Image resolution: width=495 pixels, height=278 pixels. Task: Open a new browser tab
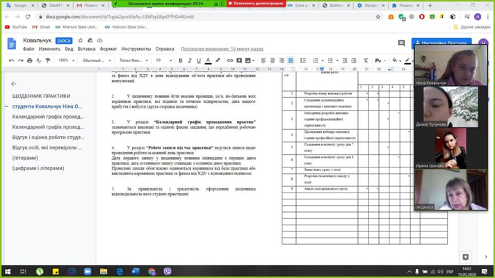430,6
